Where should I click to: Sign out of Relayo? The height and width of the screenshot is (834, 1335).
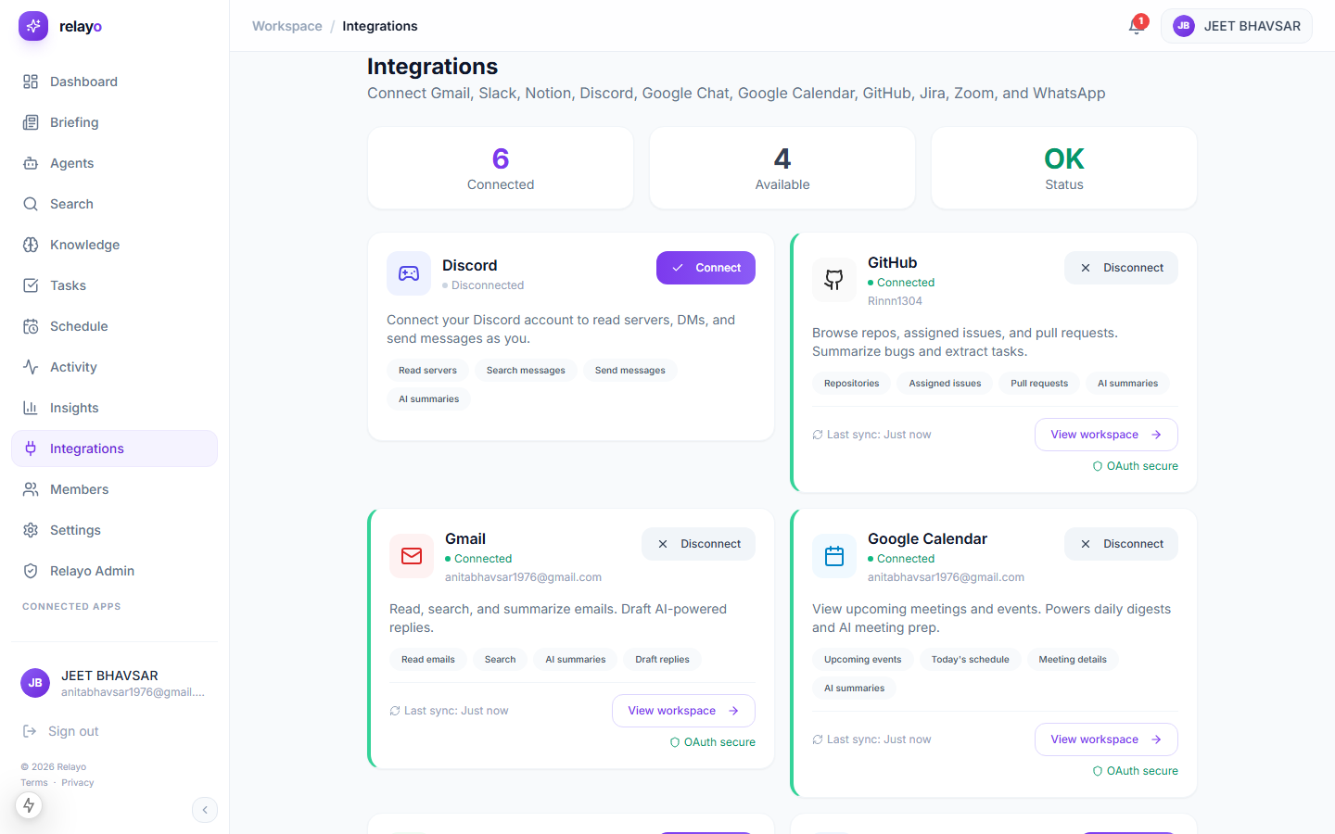[61, 731]
